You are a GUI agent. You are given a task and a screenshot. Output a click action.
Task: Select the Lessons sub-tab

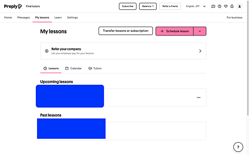(51, 69)
